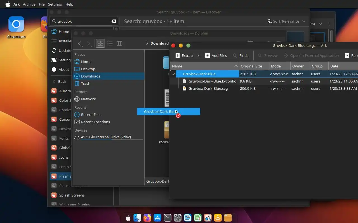Image resolution: width=358 pixels, height=223 pixels.
Task: Open the Extract dropdown arrow in Ark
Action: (x=199, y=55)
